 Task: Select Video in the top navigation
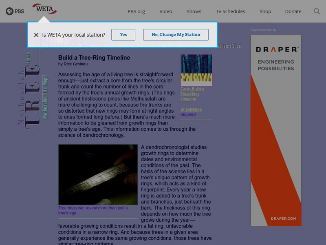tap(166, 11)
